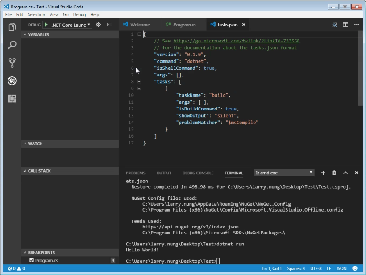Viewport: 366px width, 275px height.
Task: Open the File menu
Action: (x=8, y=14)
